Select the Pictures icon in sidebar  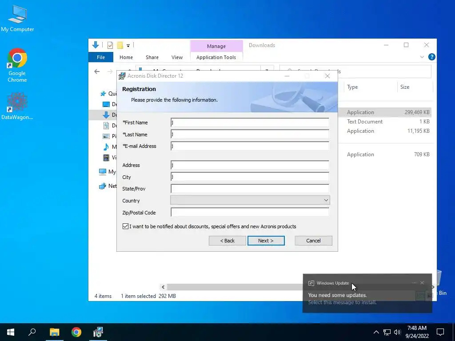click(x=106, y=136)
